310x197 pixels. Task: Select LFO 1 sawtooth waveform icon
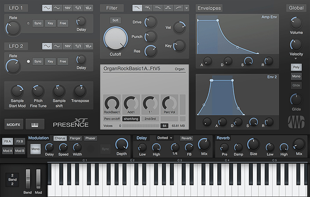68,8
